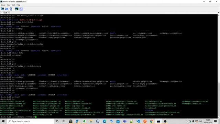This screenshot has height=124, width=220.
Task: Click kafka-dump-log.sh file name
Action: click(43, 115)
